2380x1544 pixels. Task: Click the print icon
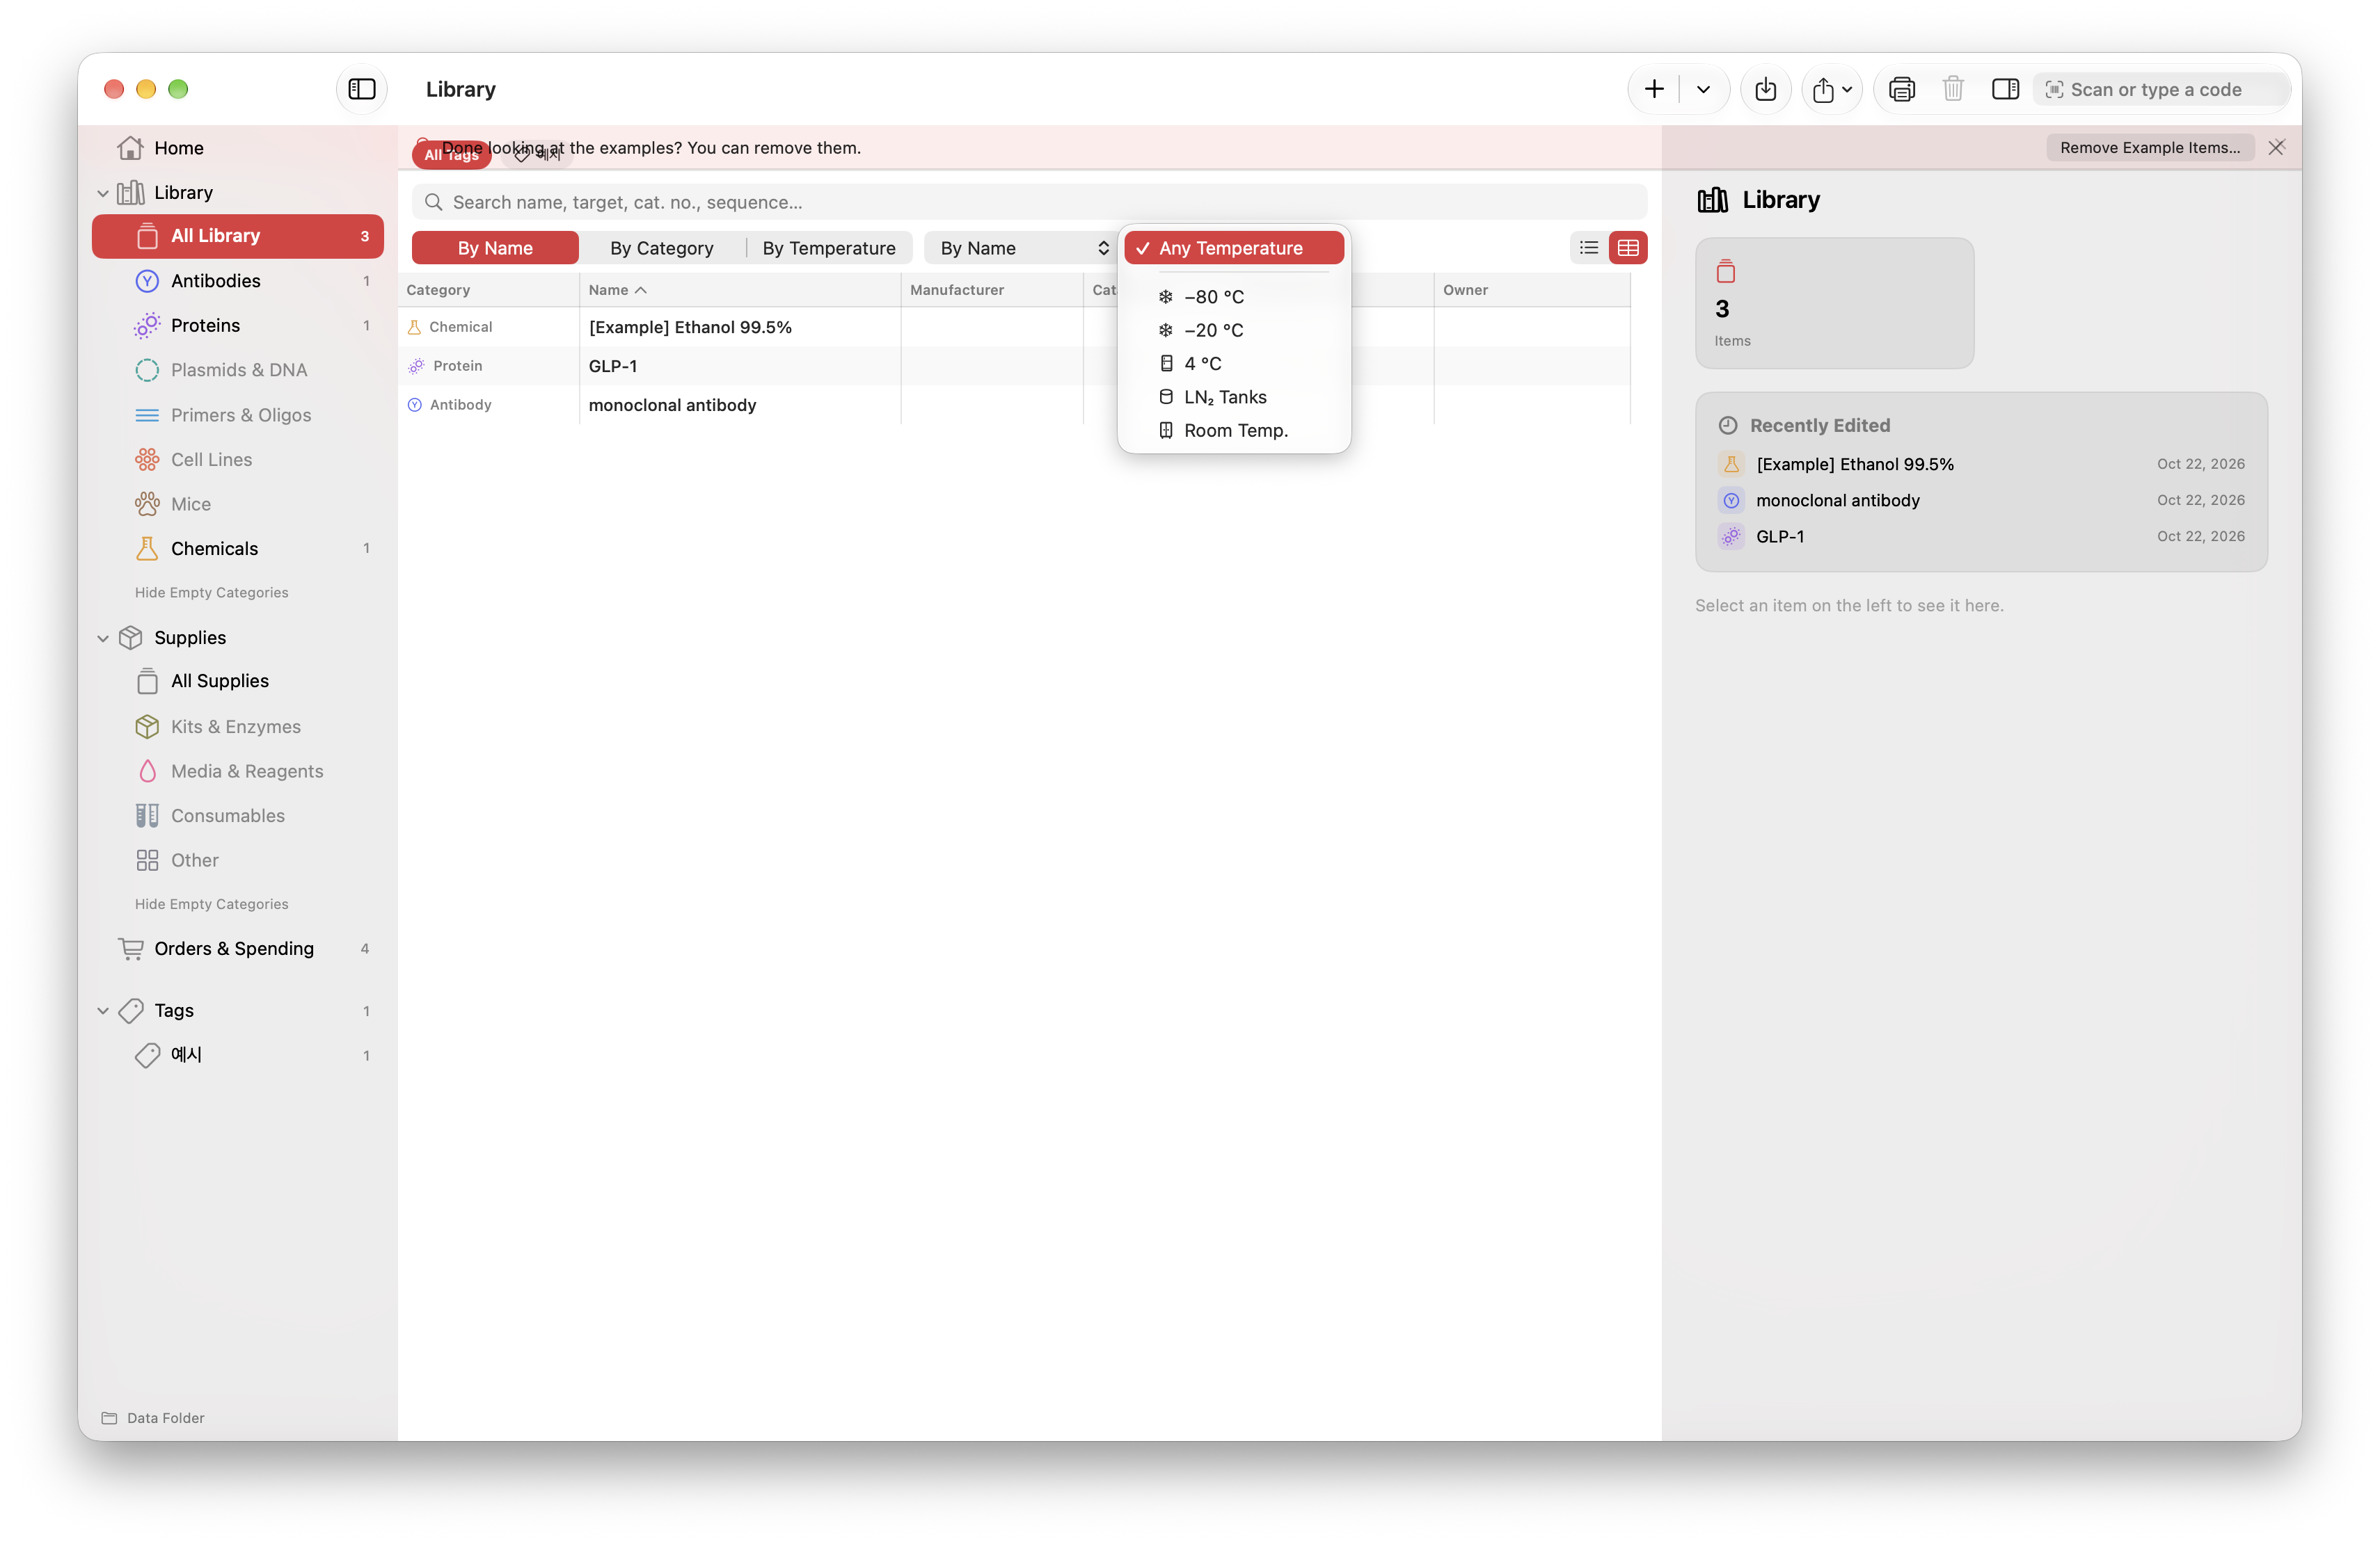[x=1901, y=89]
